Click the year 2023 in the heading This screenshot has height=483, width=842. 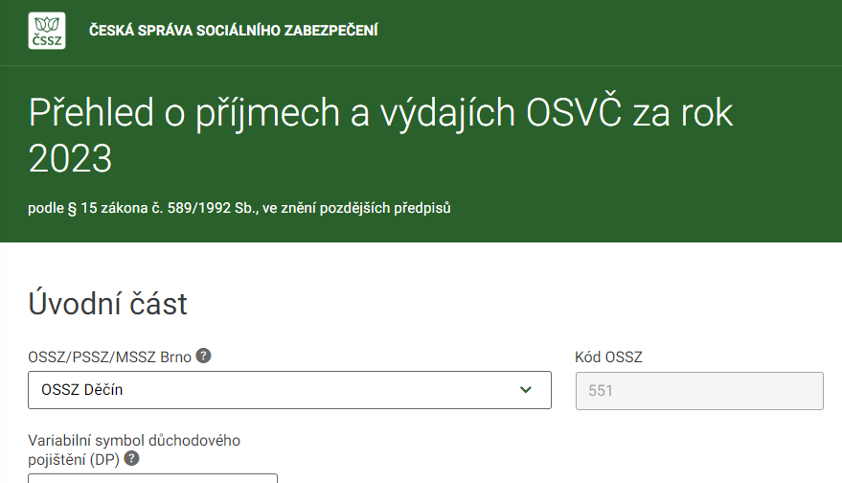(x=70, y=158)
